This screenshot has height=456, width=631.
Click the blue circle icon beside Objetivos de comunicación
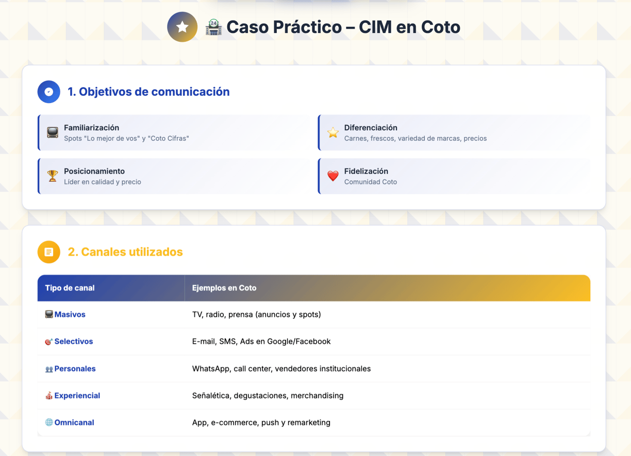(49, 92)
